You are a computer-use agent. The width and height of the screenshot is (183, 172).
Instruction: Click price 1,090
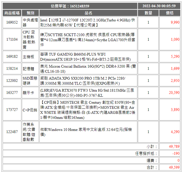(175, 39)
